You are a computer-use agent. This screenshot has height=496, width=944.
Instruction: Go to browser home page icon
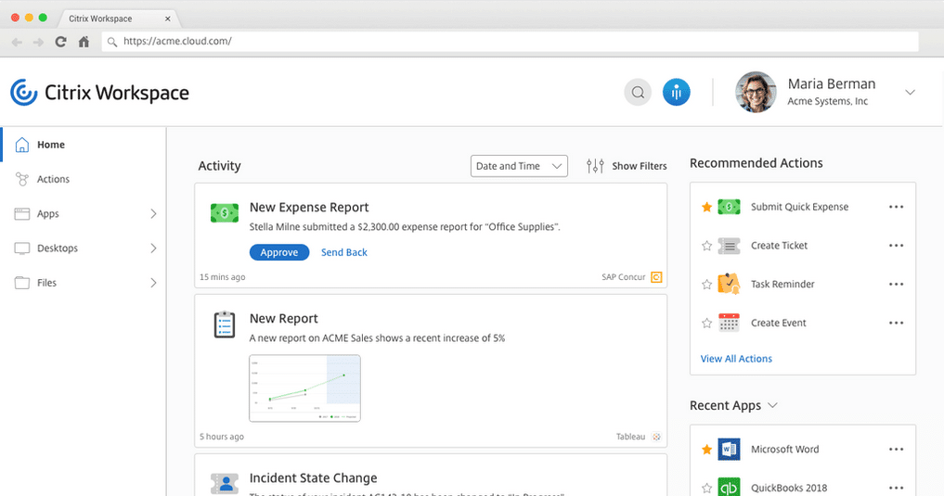pos(84,42)
